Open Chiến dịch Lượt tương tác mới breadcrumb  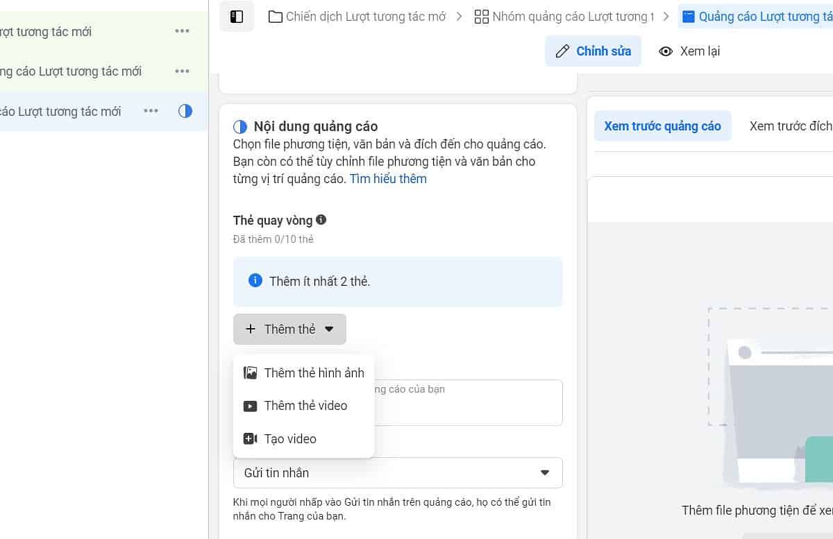point(367,17)
